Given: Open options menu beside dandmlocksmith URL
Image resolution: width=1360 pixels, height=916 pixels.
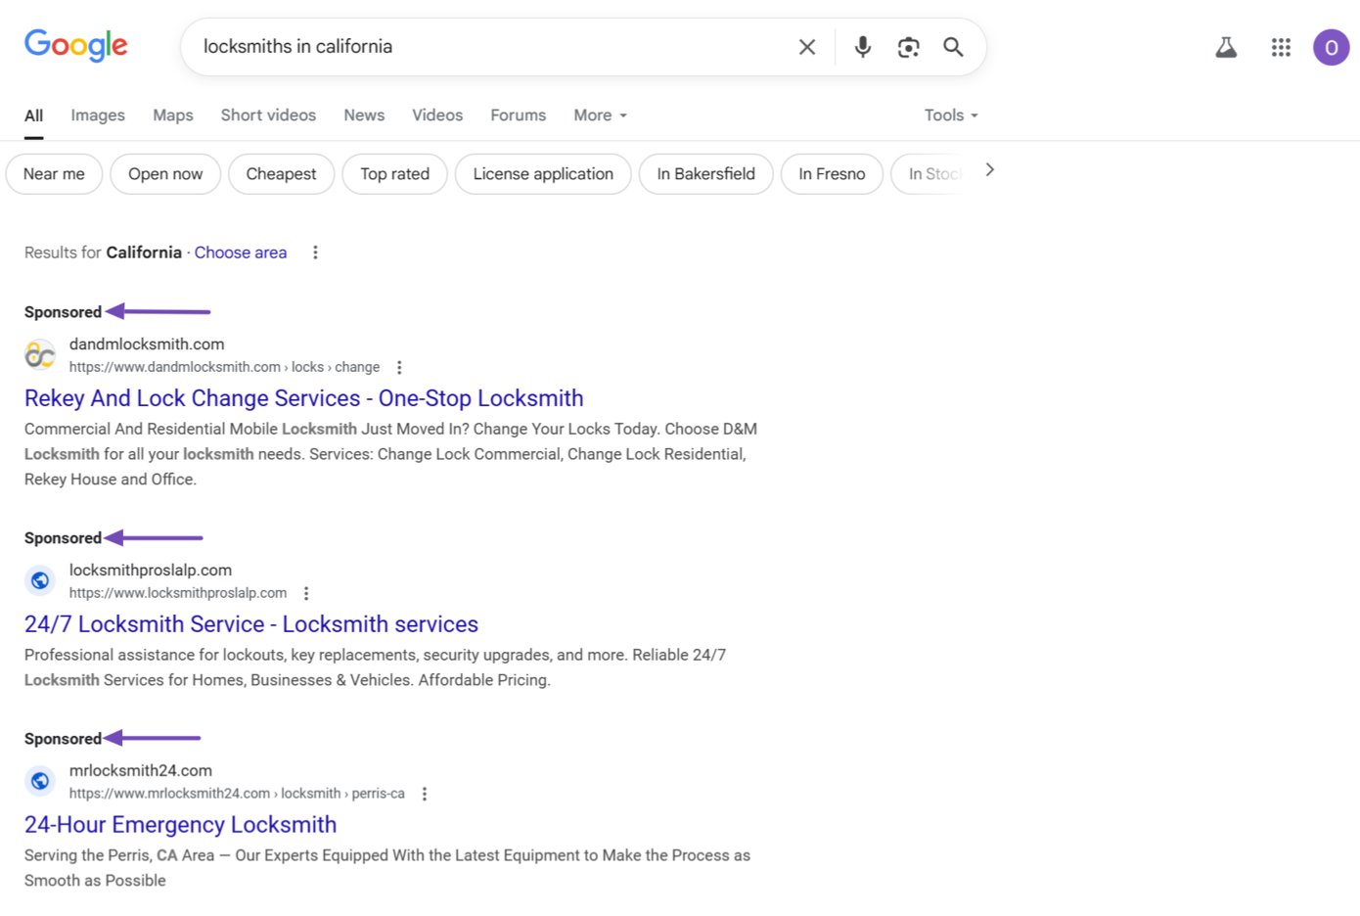Looking at the screenshot, I should click(399, 368).
